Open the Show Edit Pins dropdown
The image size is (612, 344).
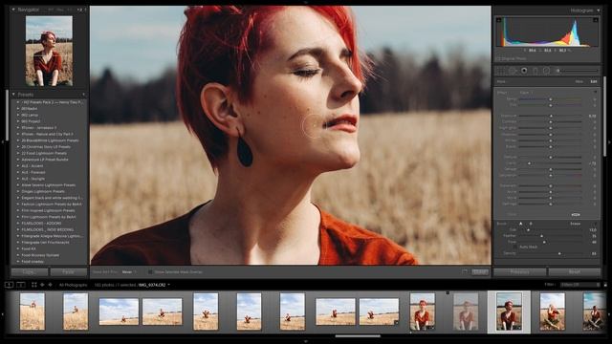tap(129, 271)
